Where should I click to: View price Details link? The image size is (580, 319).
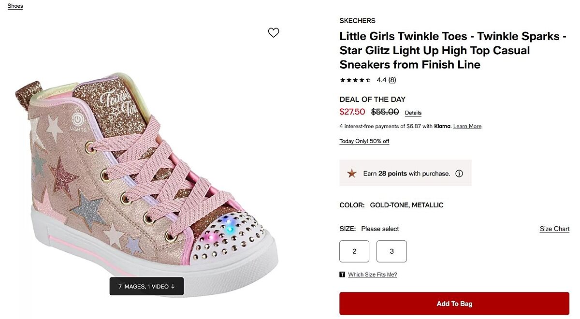coord(413,113)
